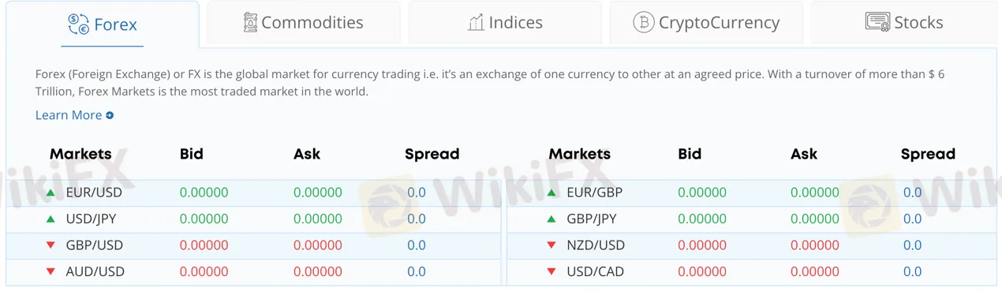Image resolution: width=1002 pixels, height=299 pixels.
Task: Select the Stocks tab
Action: point(904,22)
